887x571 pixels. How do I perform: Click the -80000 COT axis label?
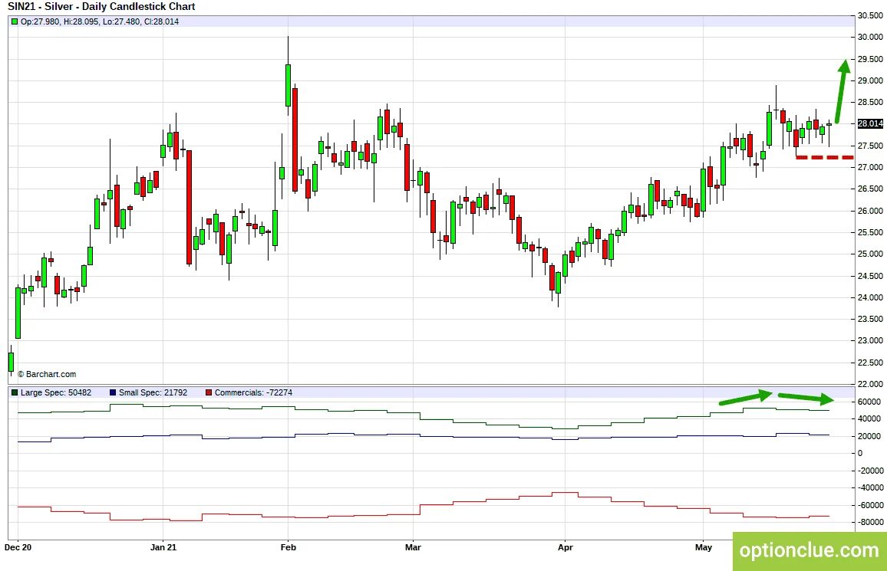[x=870, y=522]
